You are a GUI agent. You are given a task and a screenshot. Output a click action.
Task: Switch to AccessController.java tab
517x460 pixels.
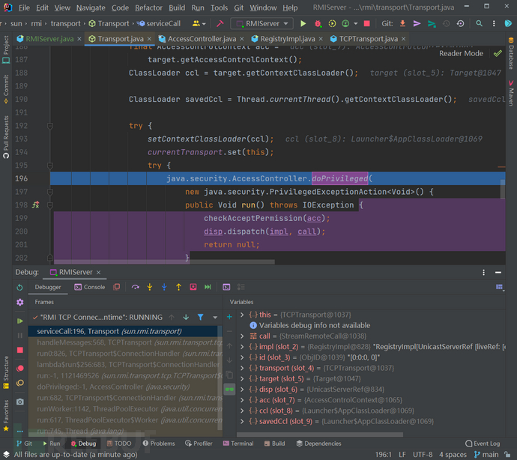[202, 39]
